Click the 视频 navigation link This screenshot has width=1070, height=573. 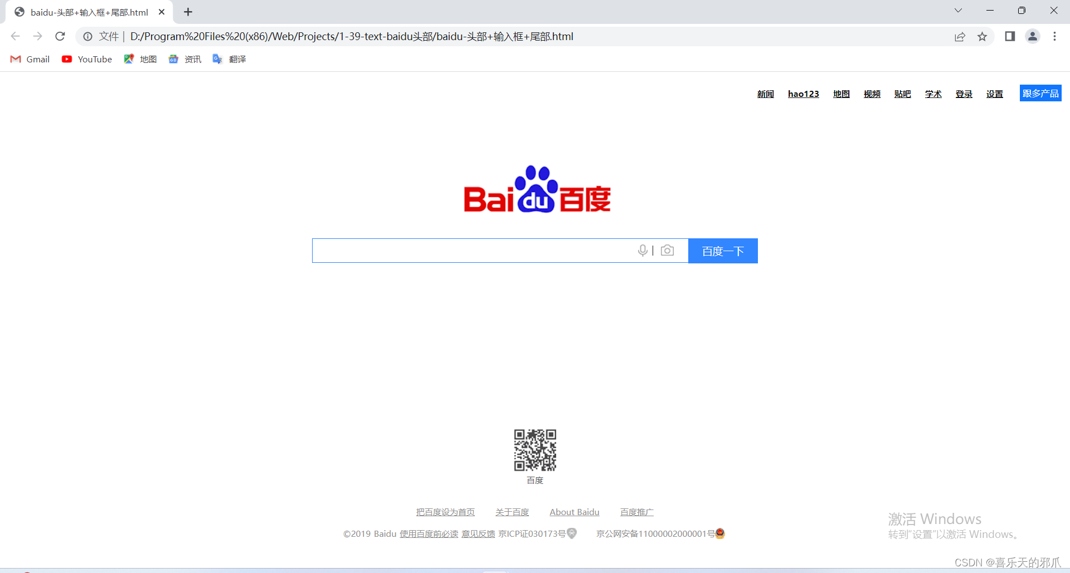pos(872,94)
